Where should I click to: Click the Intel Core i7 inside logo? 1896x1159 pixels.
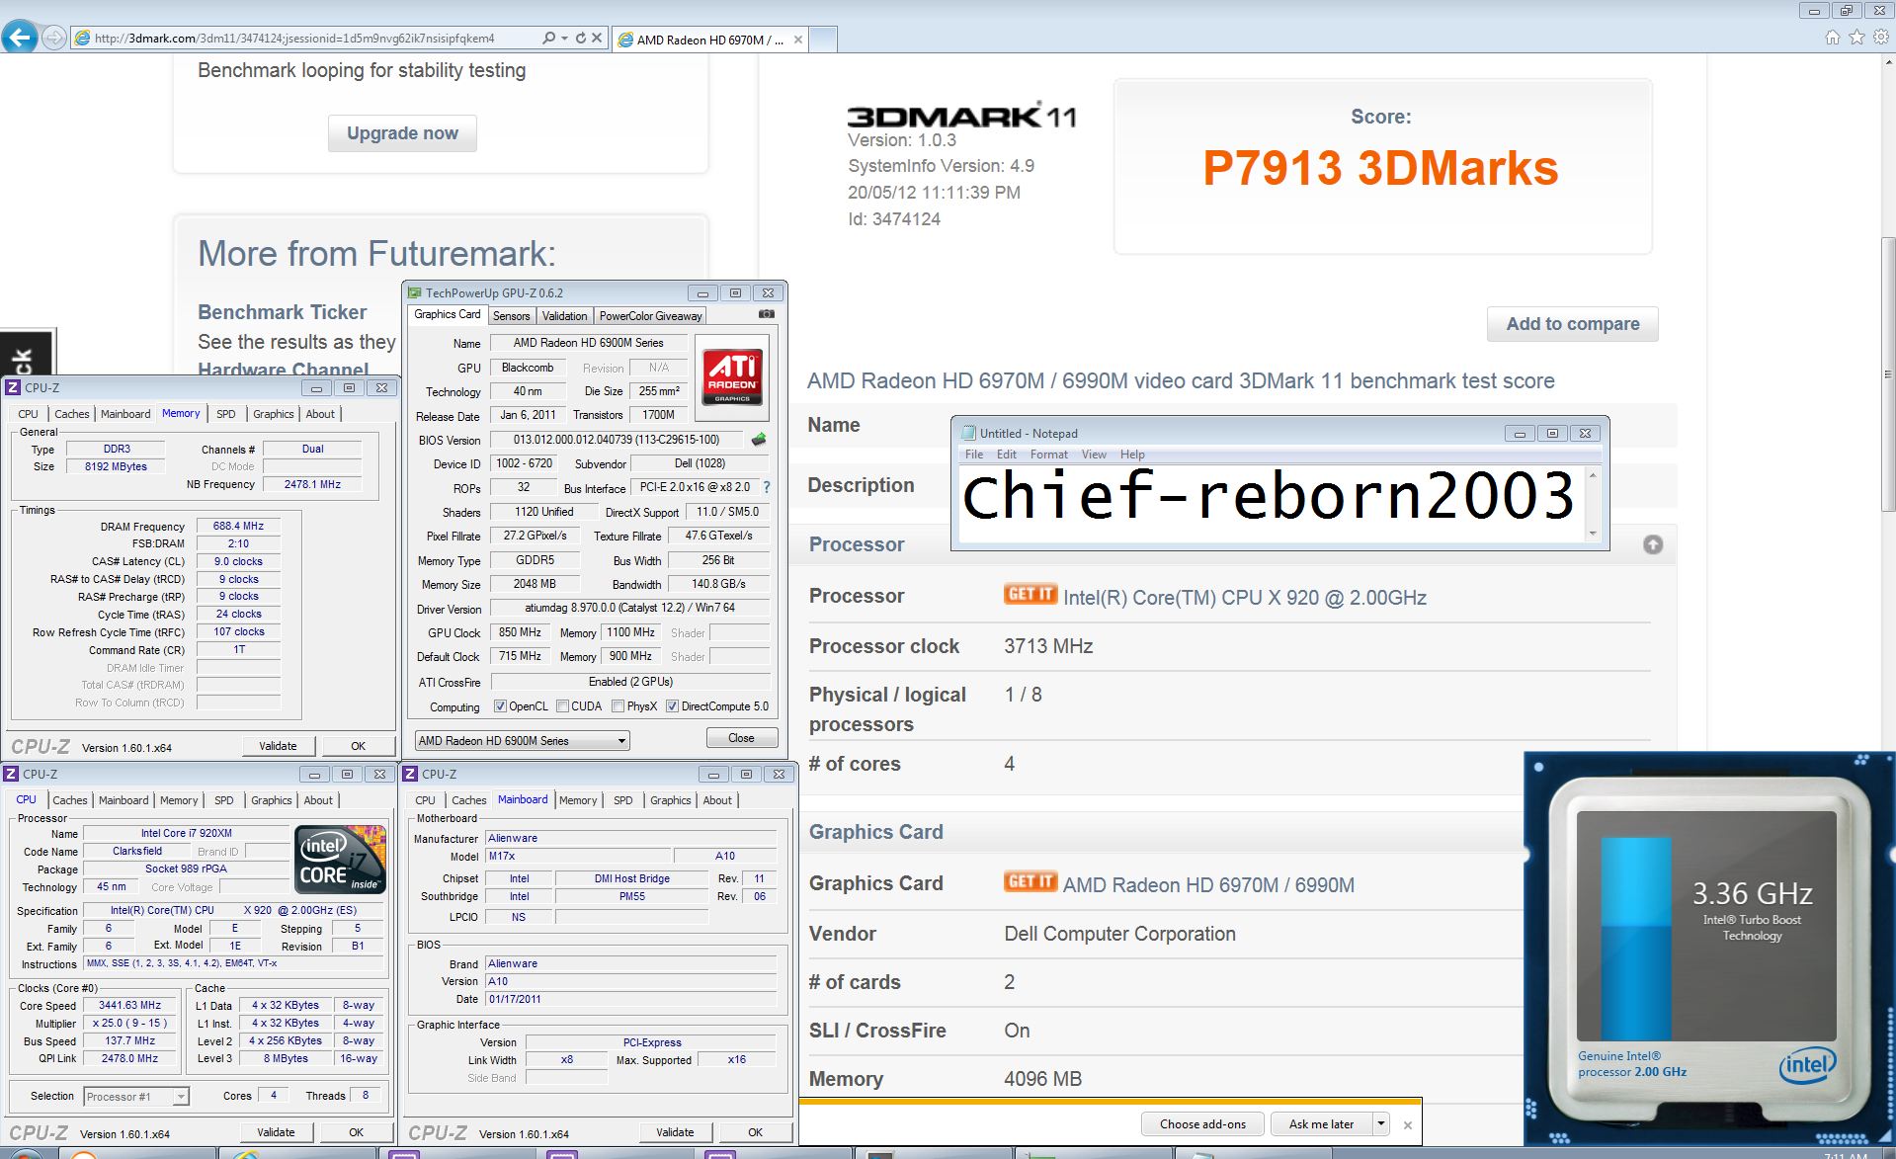[x=341, y=859]
